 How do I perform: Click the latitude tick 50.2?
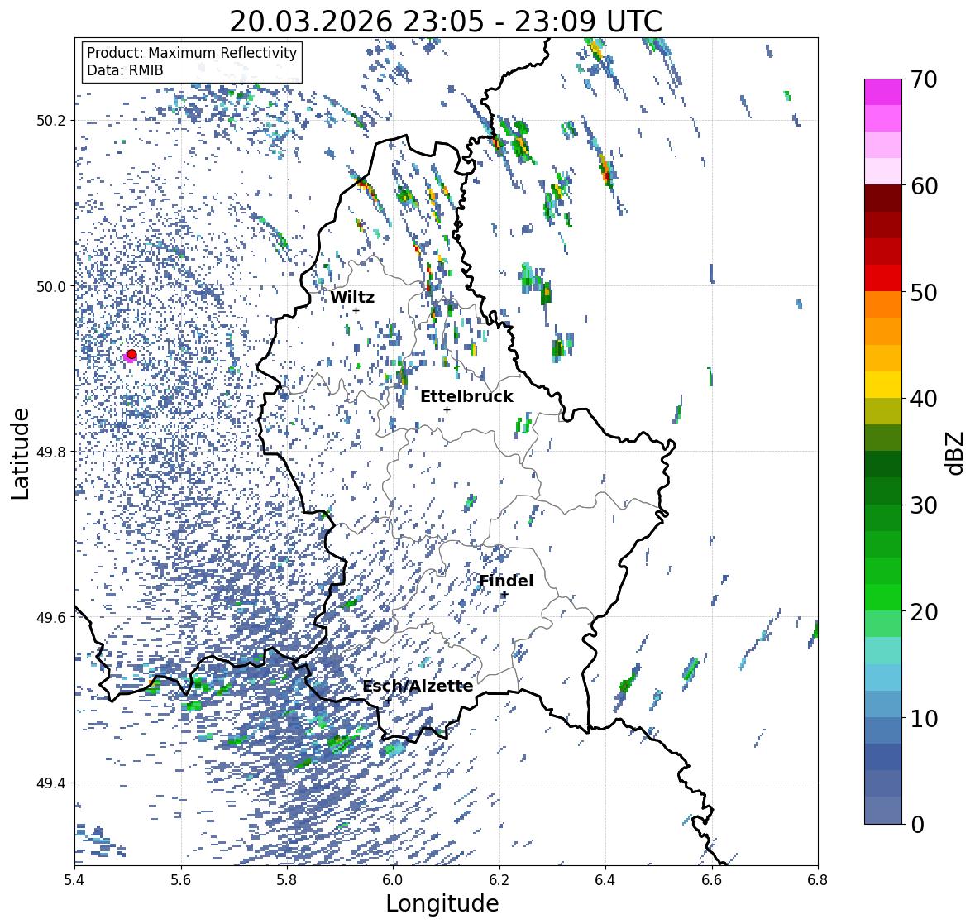pyautogui.click(x=51, y=121)
